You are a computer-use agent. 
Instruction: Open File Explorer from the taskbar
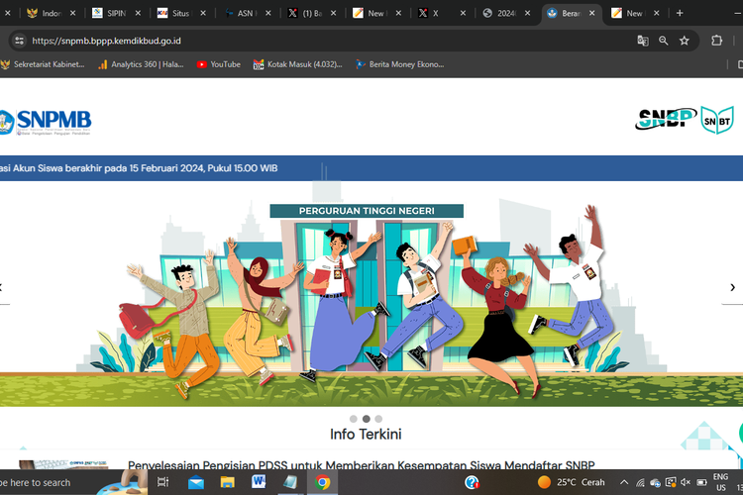227,482
